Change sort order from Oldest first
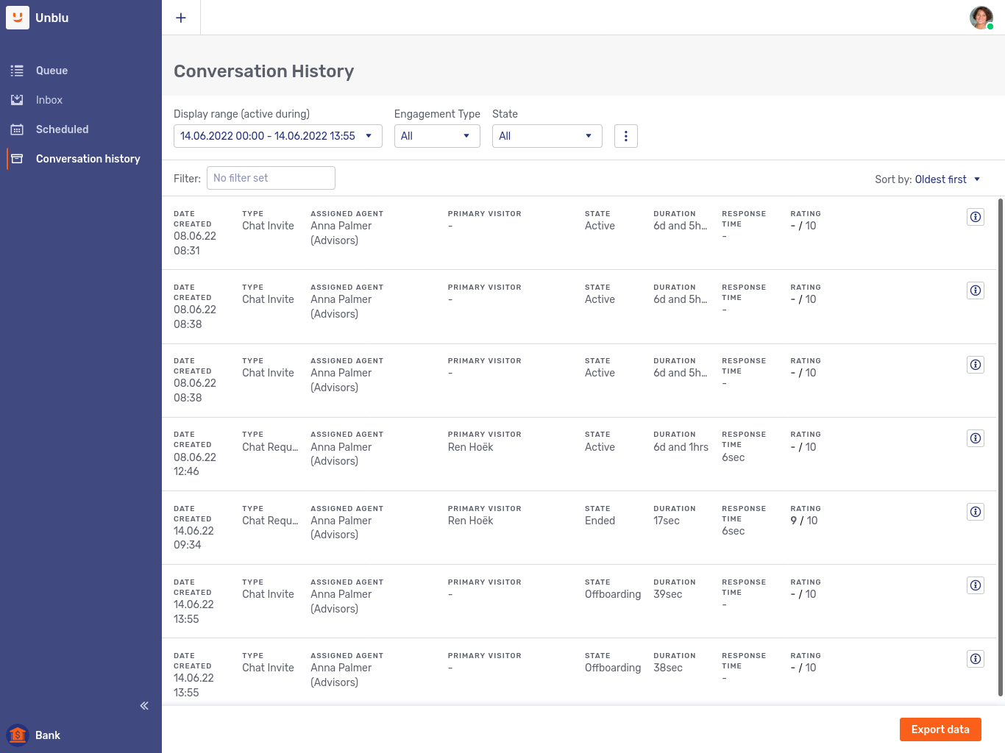The width and height of the screenshot is (1005, 753). pos(946,179)
